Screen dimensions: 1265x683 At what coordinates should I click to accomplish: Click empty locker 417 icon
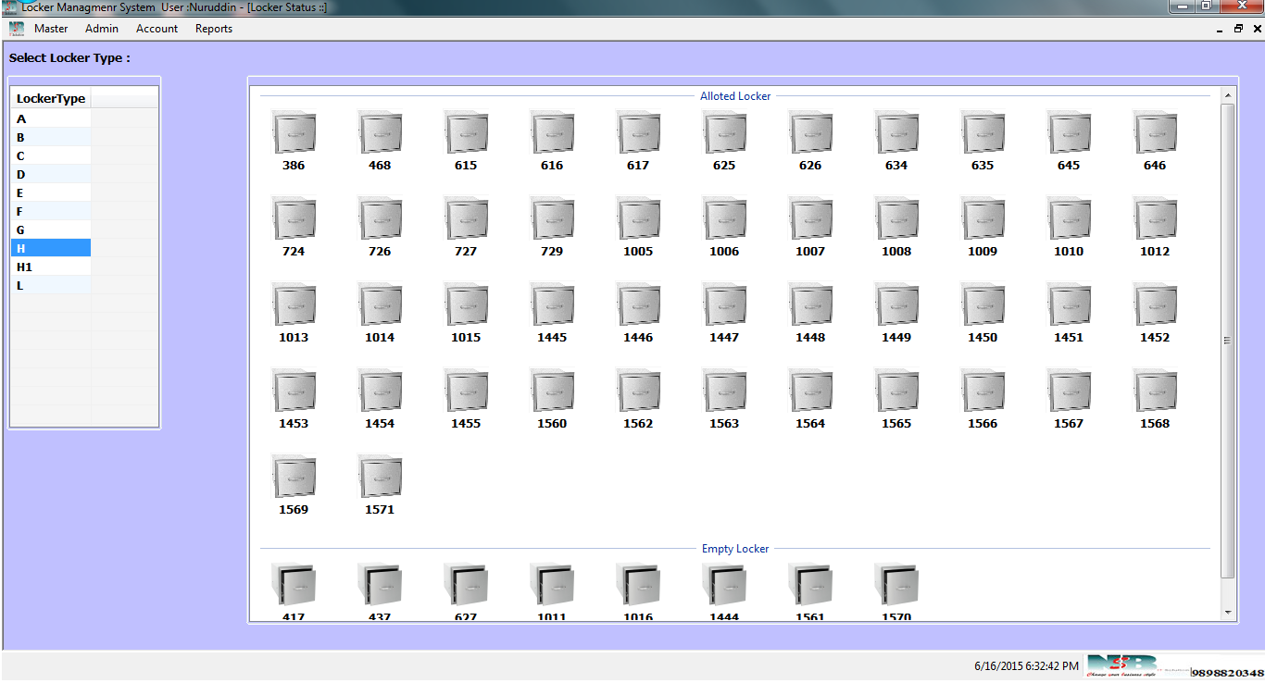tap(294, 585)
